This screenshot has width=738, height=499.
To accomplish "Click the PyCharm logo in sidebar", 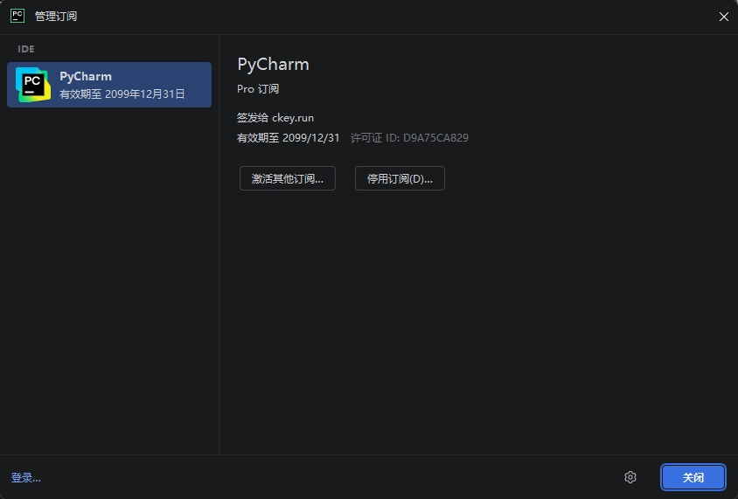I will [x=33, y=85].
